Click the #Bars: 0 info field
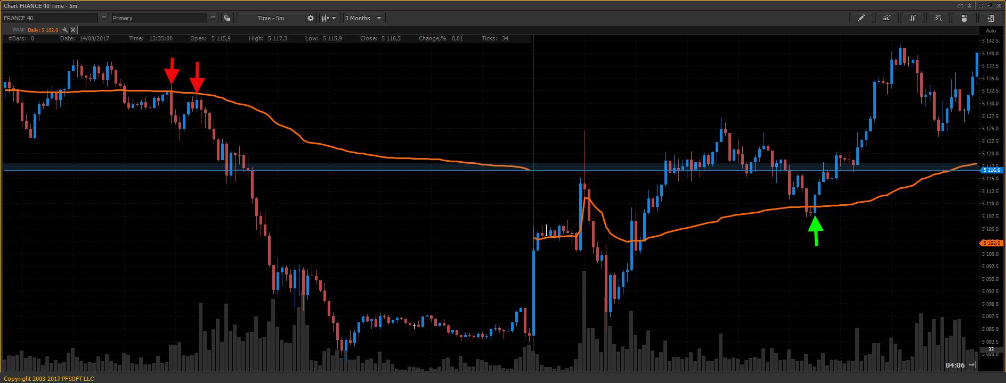 click(x=21, y=38)
